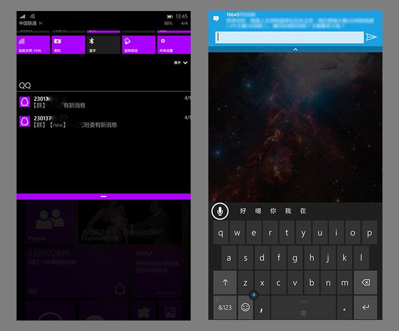This screenshot has width=399, height=331.
Task: Tap the z key
Action: coord(246,282)
